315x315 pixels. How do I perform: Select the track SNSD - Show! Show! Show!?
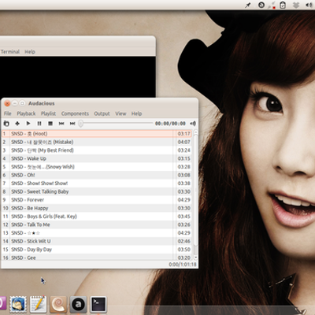point(97,183)
